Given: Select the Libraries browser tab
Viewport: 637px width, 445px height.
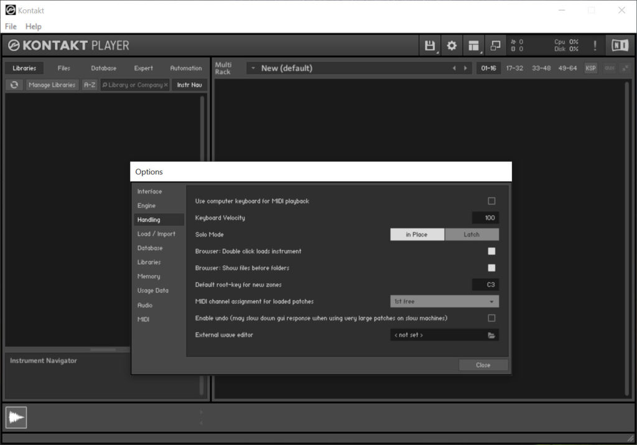Looking at the screenshot, I should (24, 68).
